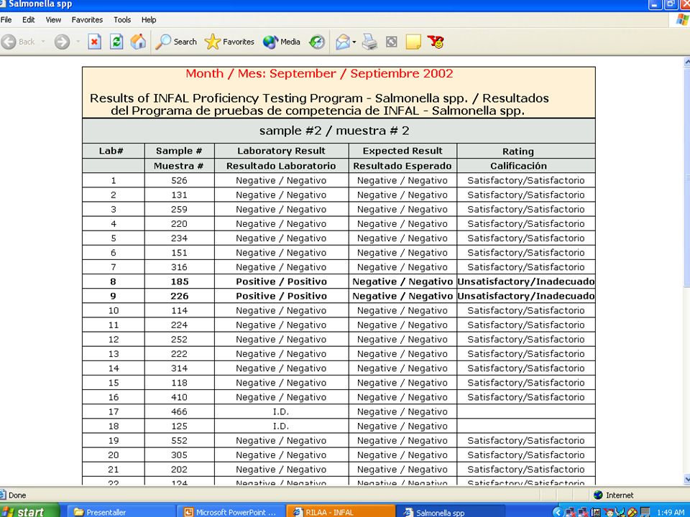The width and height of the screenshot is (690, 517).
Task: Click the Forward navigation arrow
Action: 62,42
